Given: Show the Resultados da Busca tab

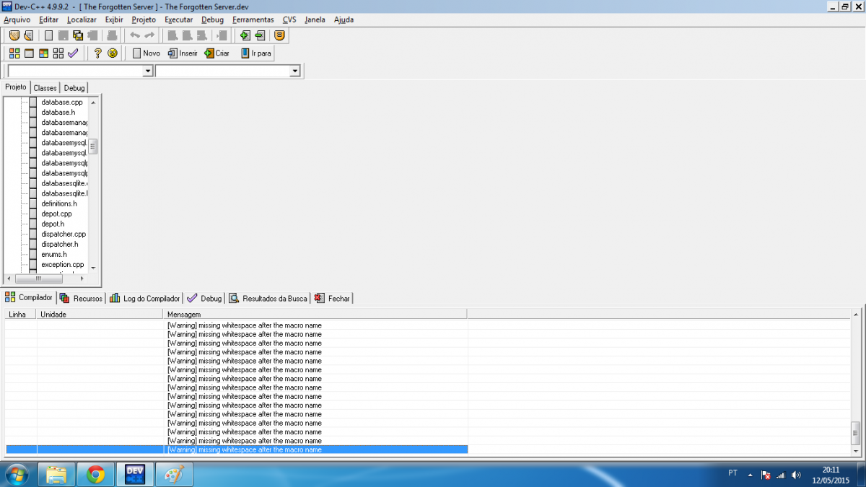Looking at the screenshot, I should point(268,298).
